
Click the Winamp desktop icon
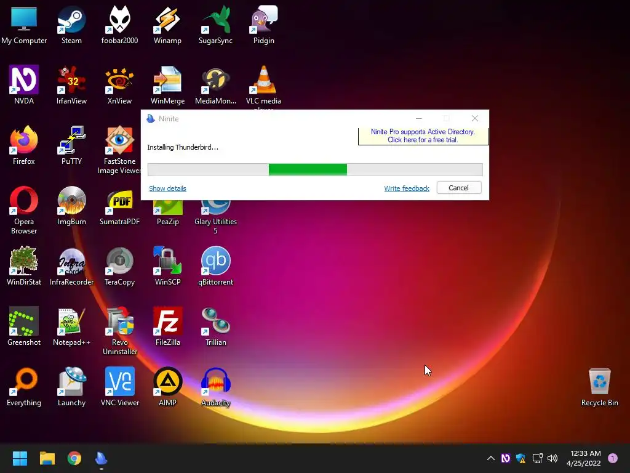167,25
